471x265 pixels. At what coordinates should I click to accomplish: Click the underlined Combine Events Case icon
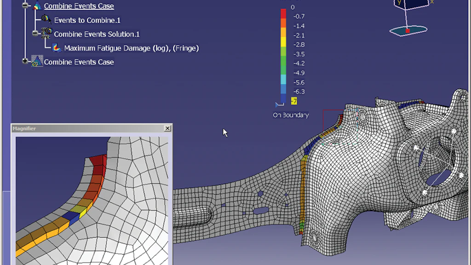click(37, 6)
